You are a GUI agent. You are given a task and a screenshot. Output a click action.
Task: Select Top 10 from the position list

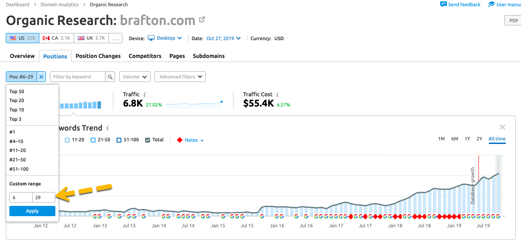click(17, 110)
